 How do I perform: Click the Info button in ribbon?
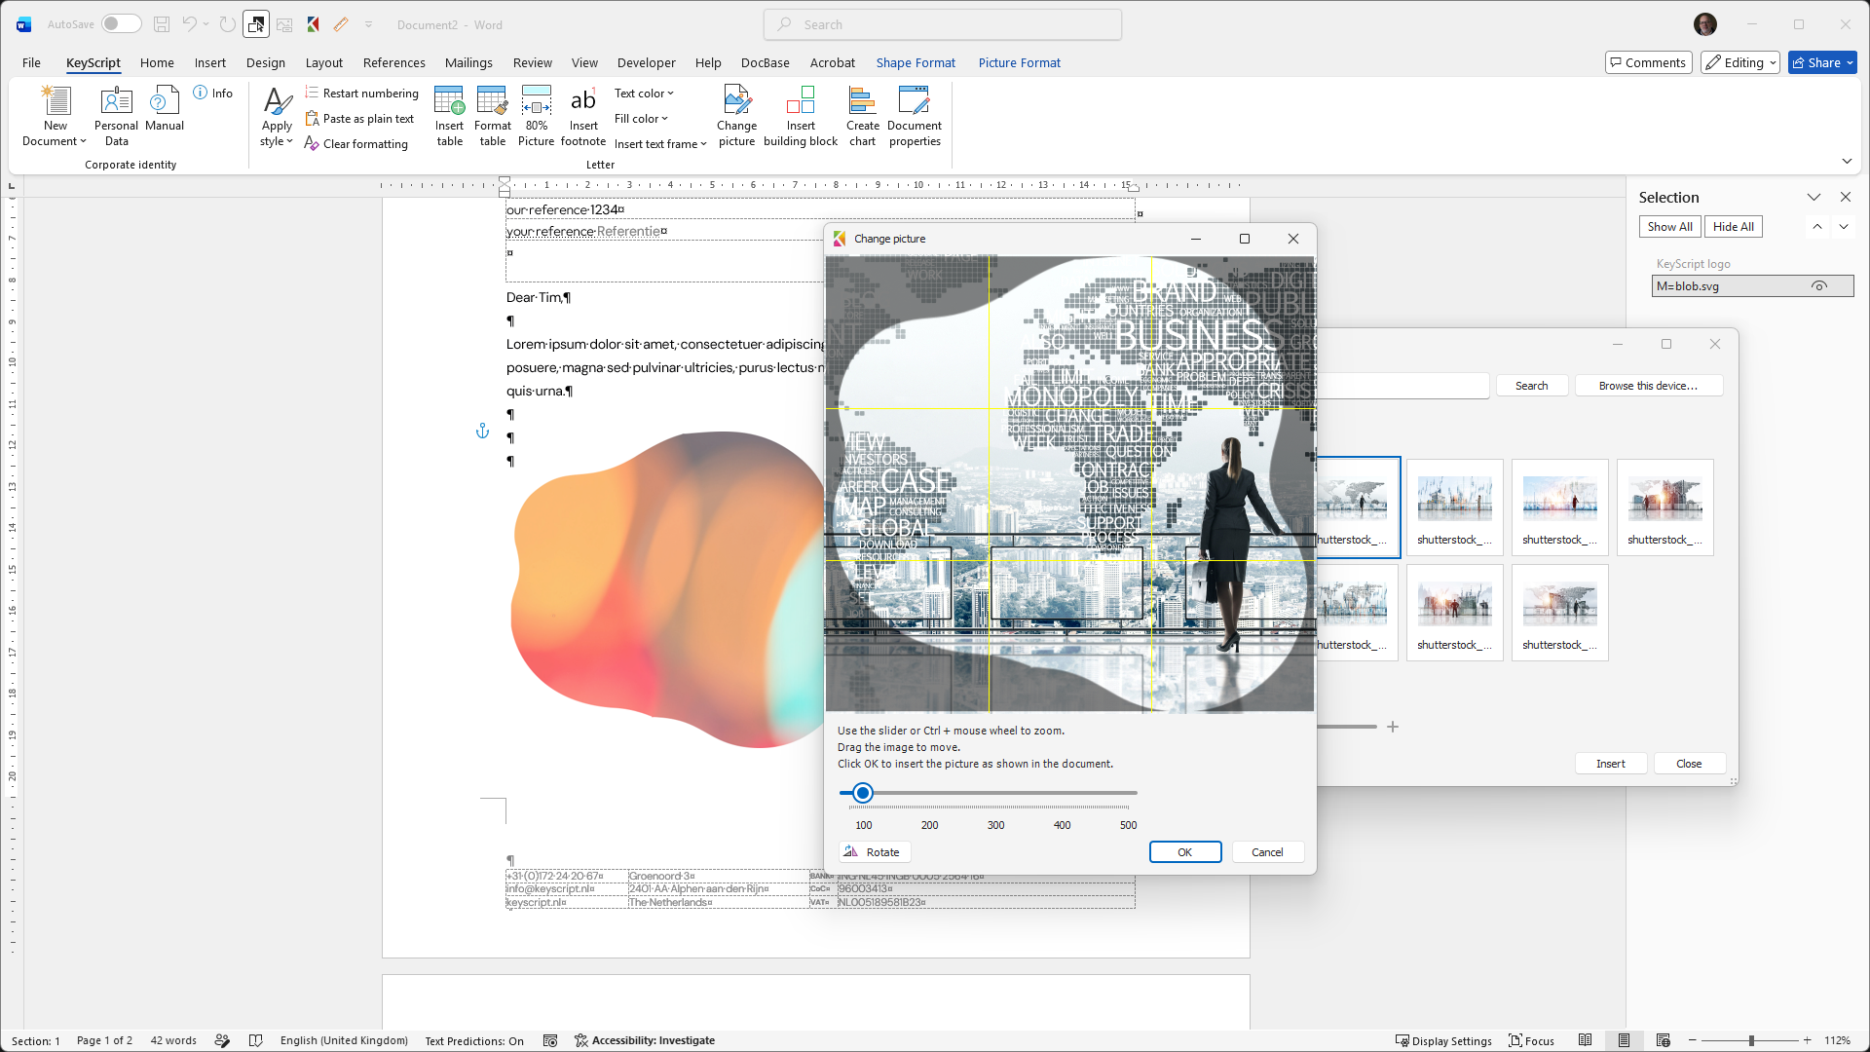[x=213, y=93]
